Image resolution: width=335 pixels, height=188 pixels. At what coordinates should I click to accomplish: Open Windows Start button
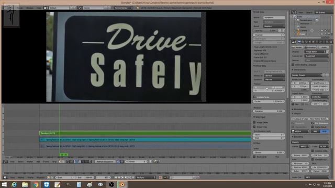(x=4, y=184)
